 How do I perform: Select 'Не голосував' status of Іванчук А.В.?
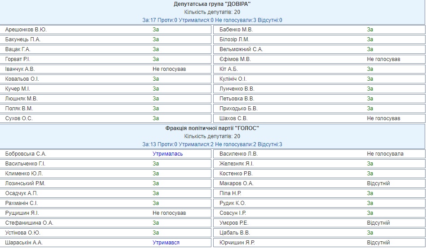169,69
